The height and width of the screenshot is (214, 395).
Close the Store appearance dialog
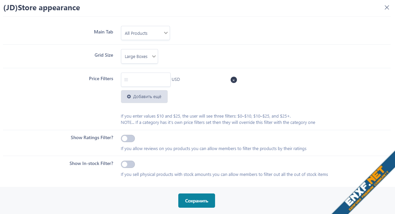[387, 8]
